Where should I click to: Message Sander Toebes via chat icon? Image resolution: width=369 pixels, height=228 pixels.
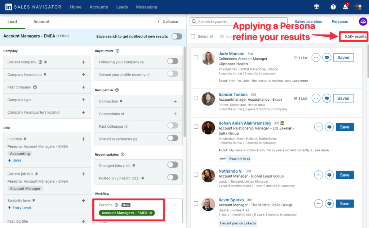(326, 99)
